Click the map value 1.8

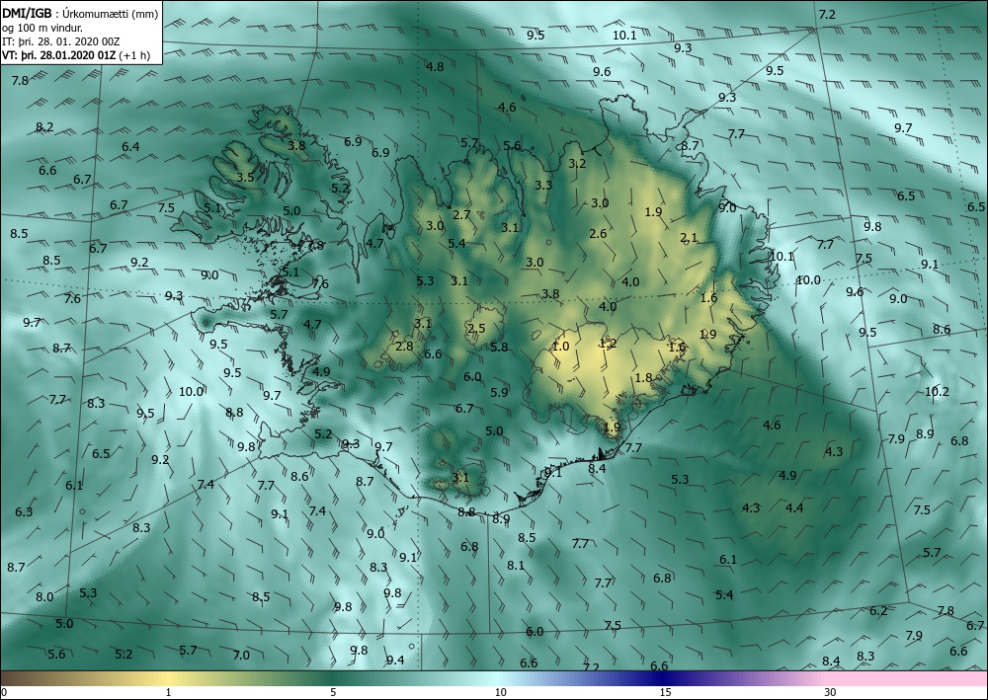pyautogui.click(x=643, y=378)
